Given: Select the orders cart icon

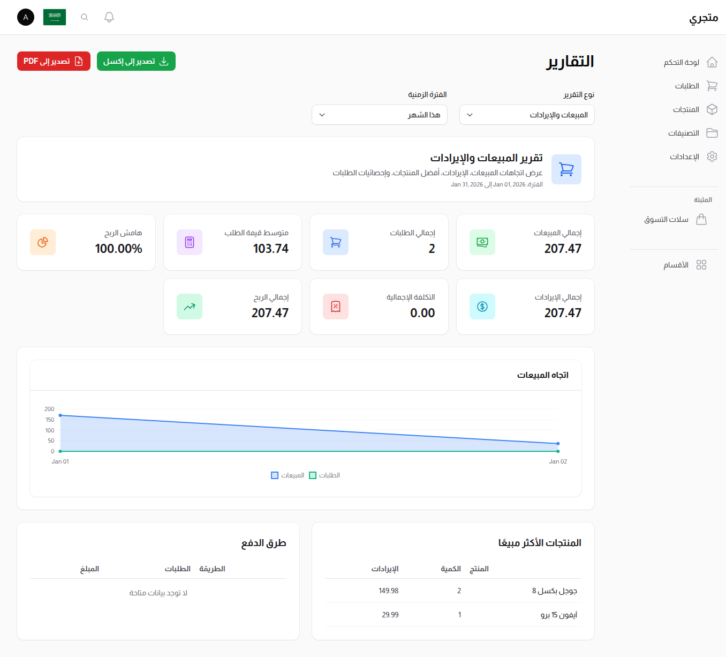Looking at the screenshot, I should click(712, 86).
